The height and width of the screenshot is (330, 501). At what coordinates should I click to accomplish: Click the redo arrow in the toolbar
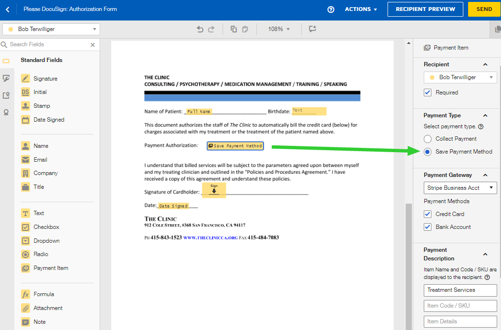click(211, 29)
